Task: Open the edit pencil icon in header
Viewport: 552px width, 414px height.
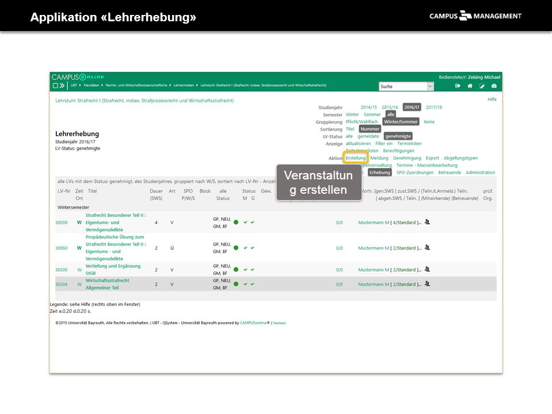Action: (482, 86)
